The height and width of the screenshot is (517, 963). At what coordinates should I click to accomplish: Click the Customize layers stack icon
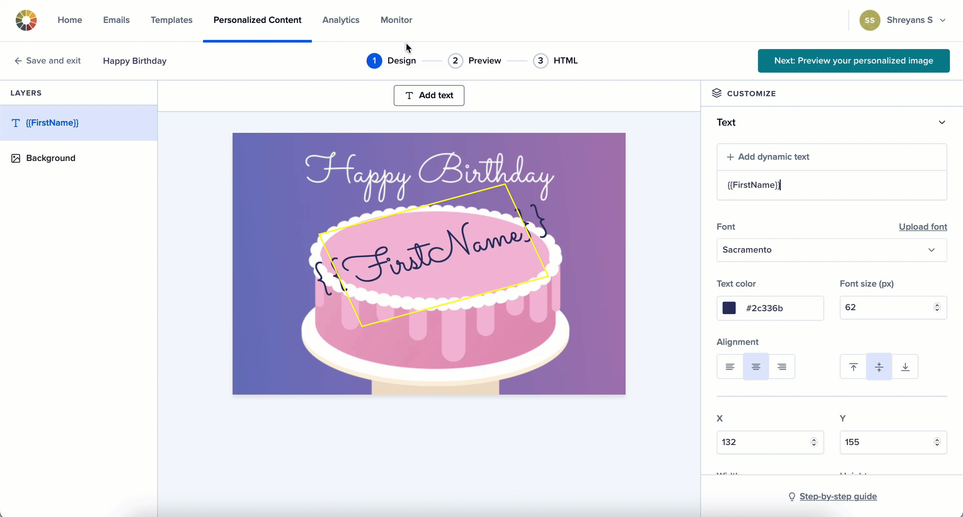[x=716, y=93]
